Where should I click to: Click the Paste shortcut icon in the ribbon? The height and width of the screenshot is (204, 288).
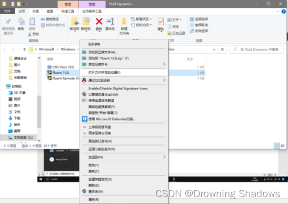[x=43, y=25]
